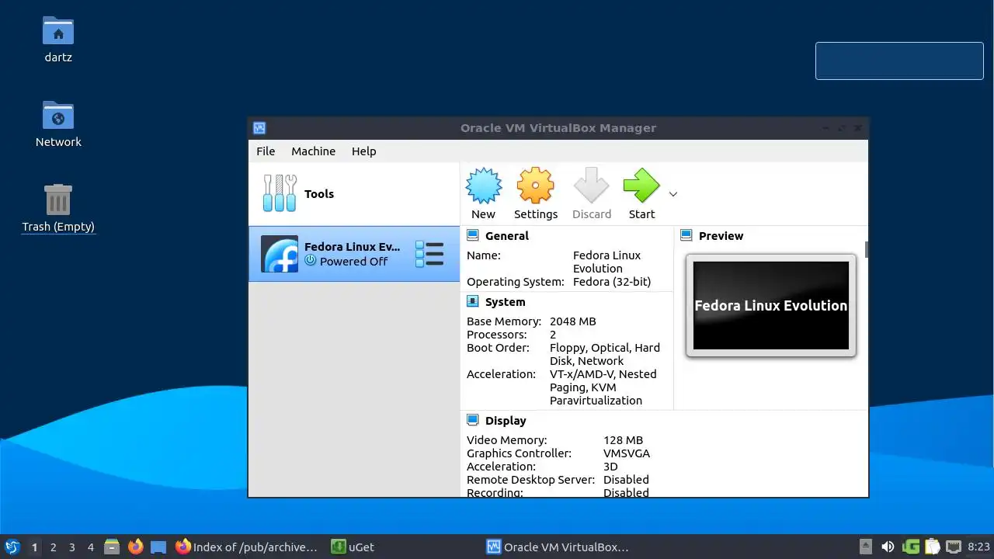This screenshot has width=994, height=559.
Task: Click the greyed Discard toolbar icon
Action: (592, 186)
